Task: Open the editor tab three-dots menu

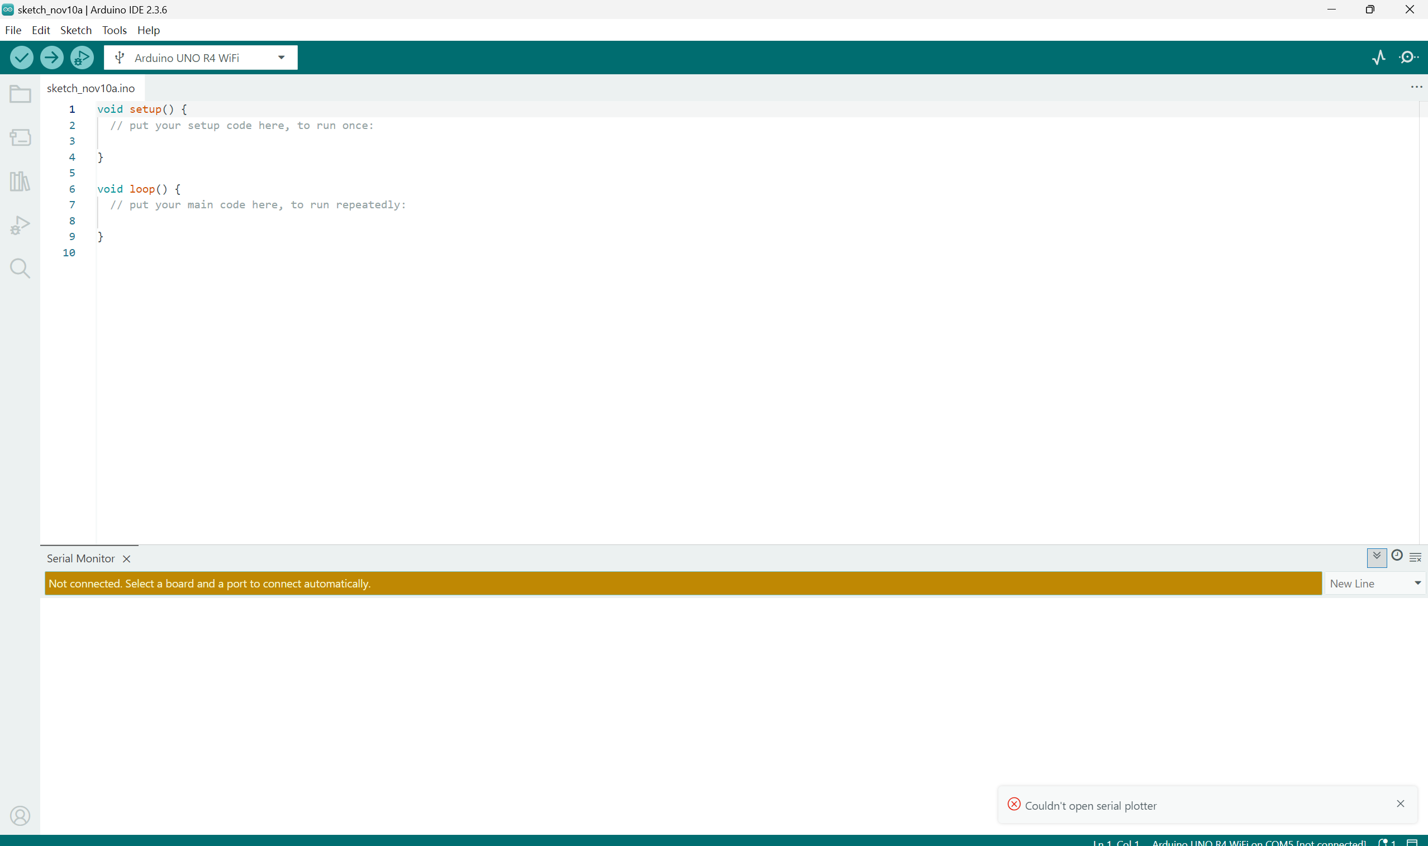Action: point(1416,87)
